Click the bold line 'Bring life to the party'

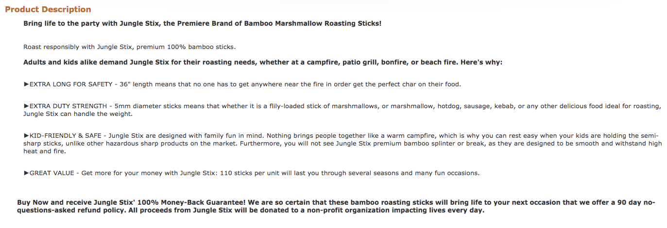[x=203, y=24]
